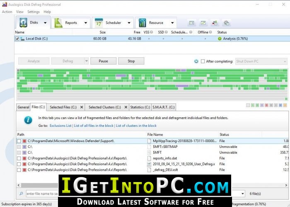Click the Reports toolbar icon

point(59,23)
